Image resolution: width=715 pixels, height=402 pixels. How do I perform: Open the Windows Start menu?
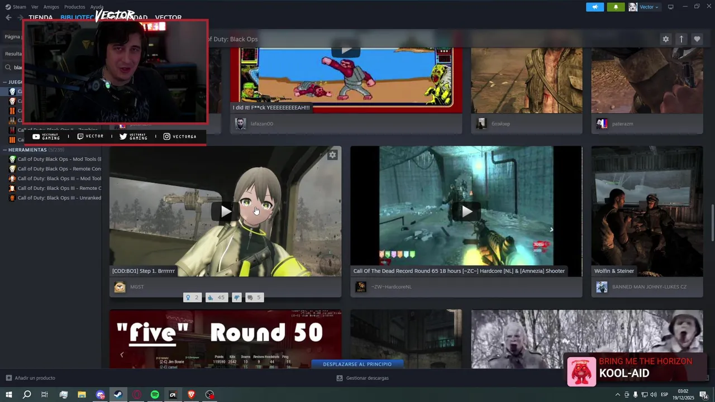9,395
